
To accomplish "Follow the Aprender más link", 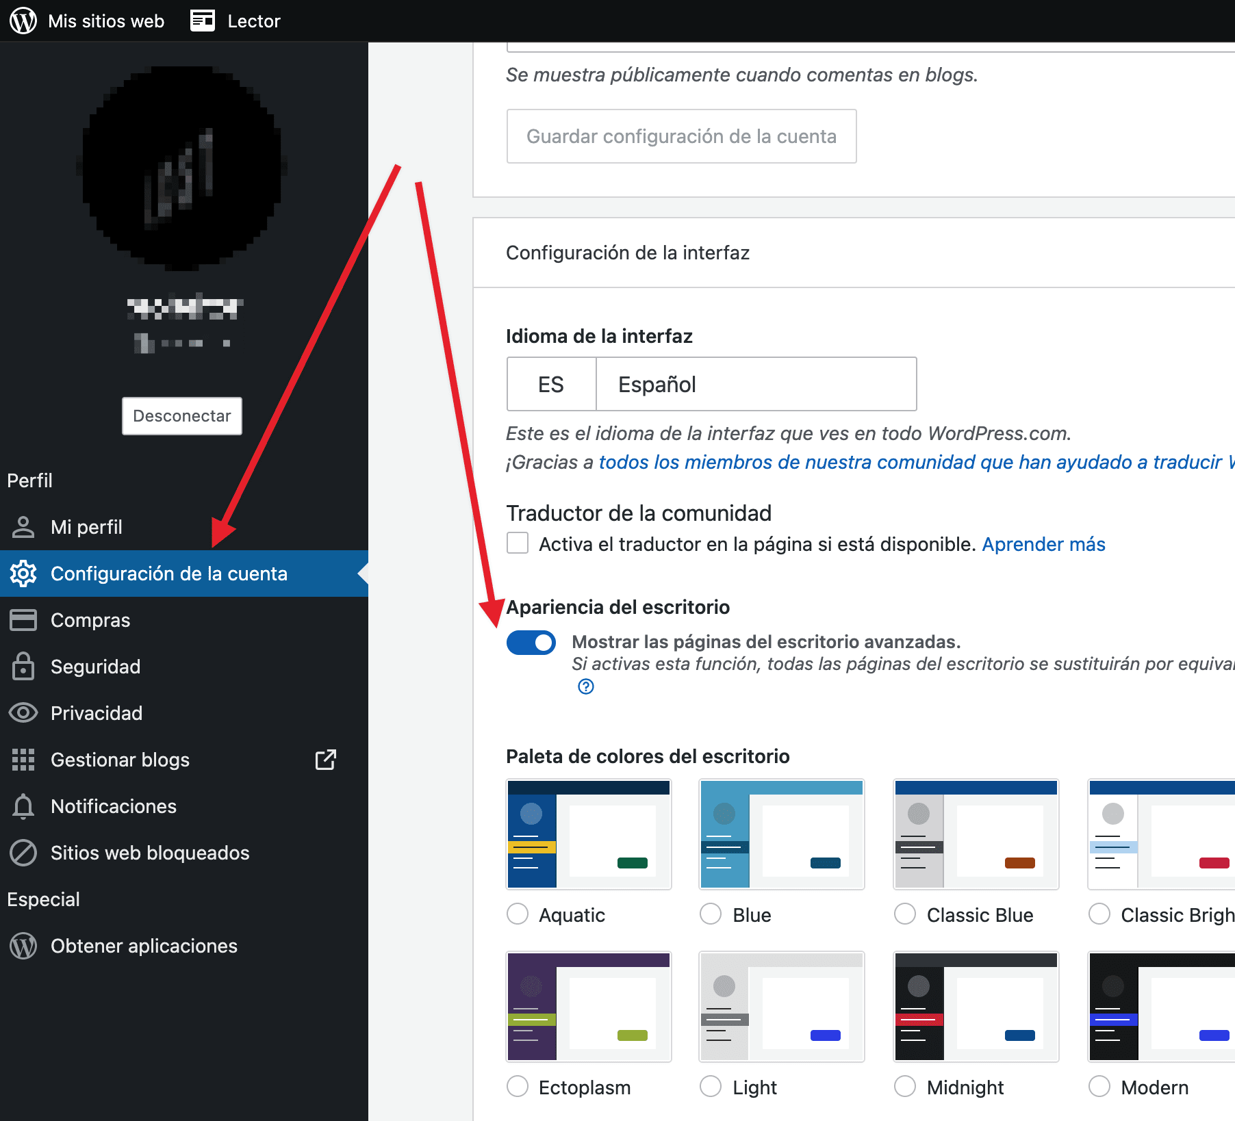I will [1043, 544].
